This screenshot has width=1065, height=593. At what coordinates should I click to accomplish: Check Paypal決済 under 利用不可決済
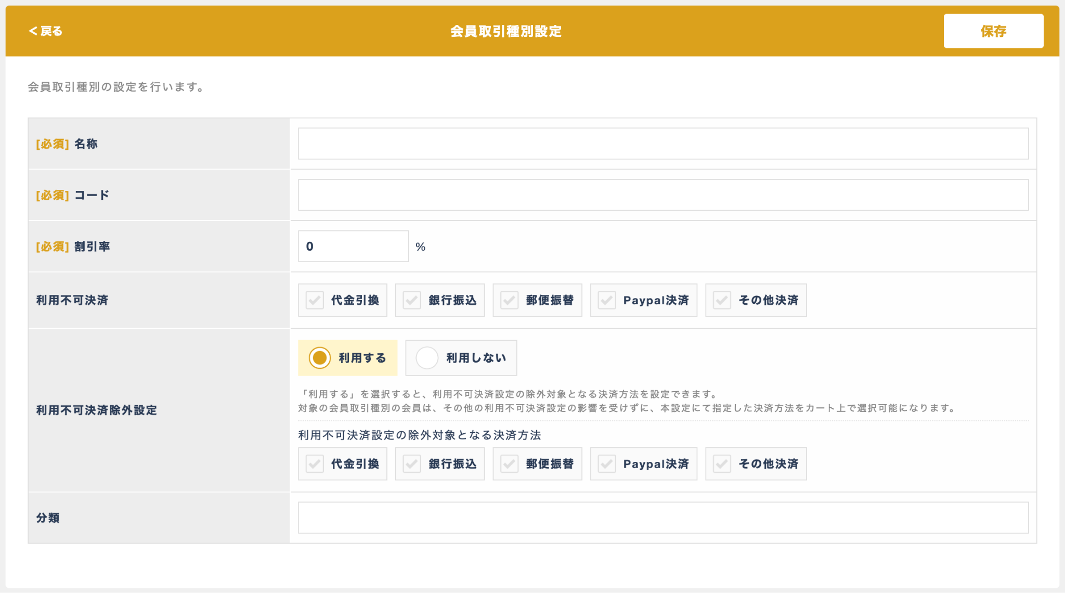click(x=607, y=300)
